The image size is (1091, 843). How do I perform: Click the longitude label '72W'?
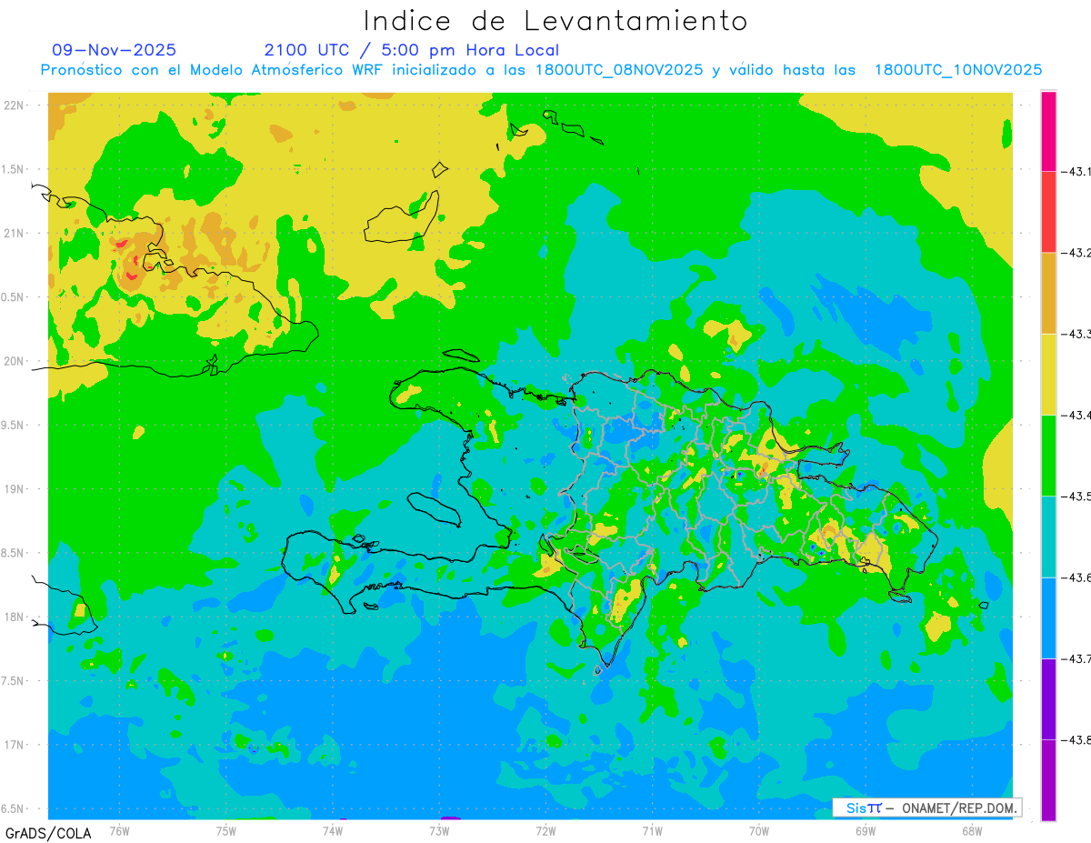click(x=545, y=830)
